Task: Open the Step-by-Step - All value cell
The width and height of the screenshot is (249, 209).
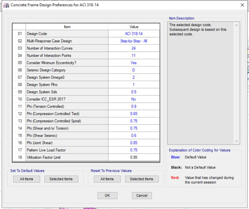Action: tap(134, 41)
